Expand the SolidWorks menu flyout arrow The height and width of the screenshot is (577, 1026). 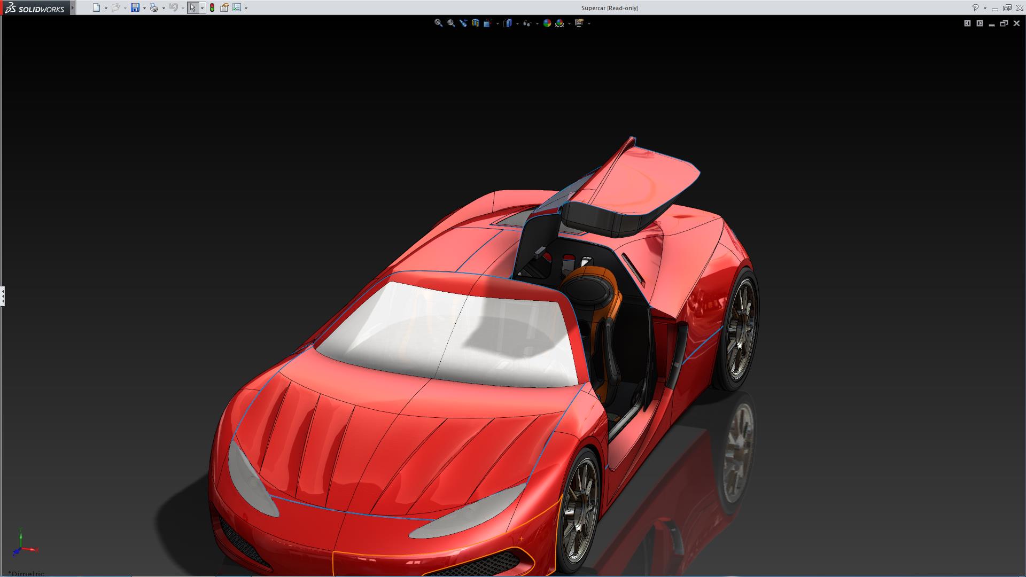click(73, 7)
